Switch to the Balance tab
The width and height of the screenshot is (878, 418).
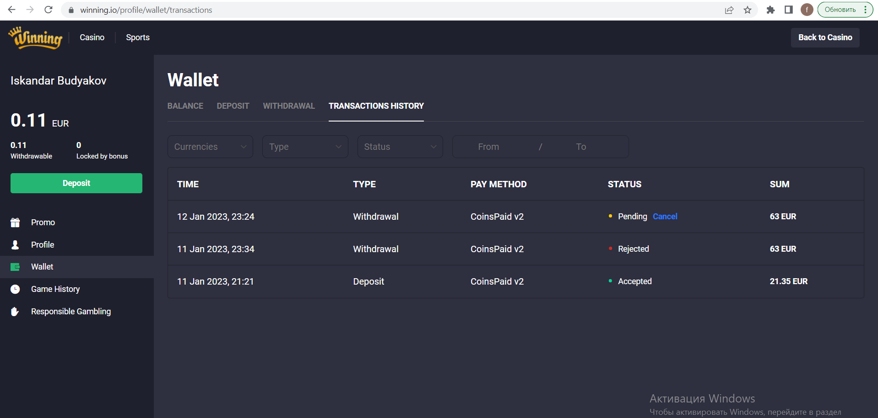tap(185, 106)
